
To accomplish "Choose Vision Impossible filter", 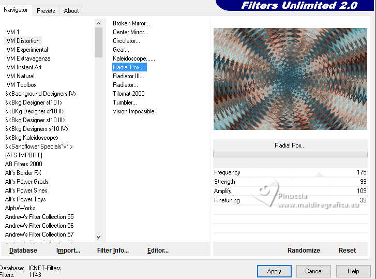I will coord(133,111).
